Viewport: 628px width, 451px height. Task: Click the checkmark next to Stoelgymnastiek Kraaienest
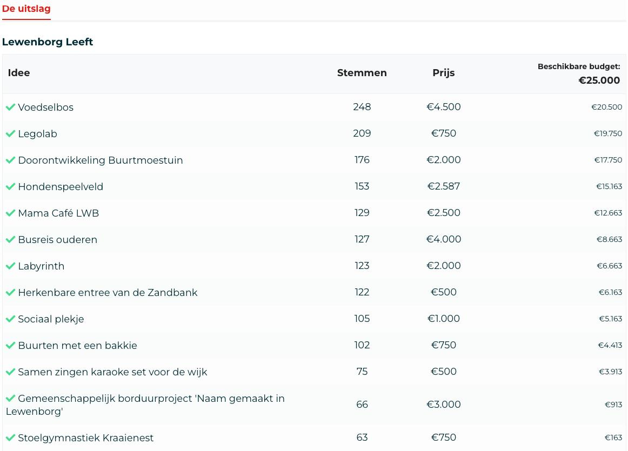(x=10, y=437)
